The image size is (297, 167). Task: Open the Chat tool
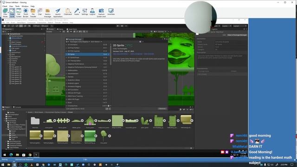pyautogui.click(x=40, y=12)
